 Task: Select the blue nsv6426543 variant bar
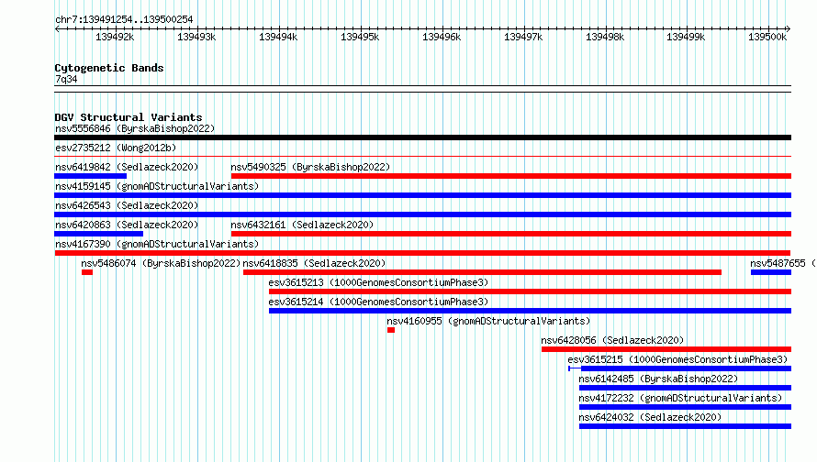click(422, 214)
